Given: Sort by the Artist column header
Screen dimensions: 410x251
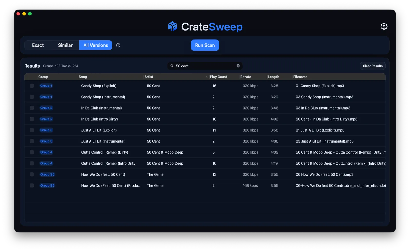Looking at the screenshot, I should 149,77.
